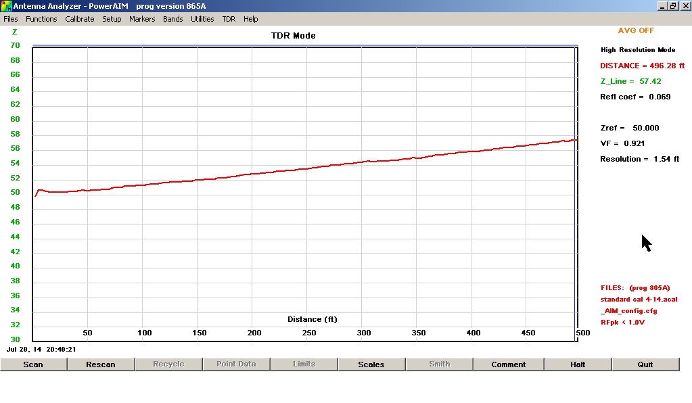Screen dimensions: 692x403
Task: Click the AVG OFF indicator
Action: 636,30
